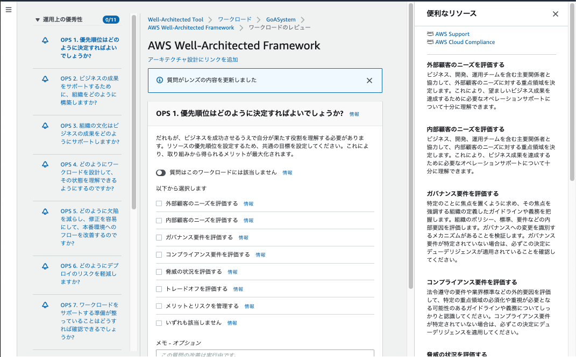Screen dimensions: 576x357
Task: Click the AWS logo next to AWS Cloud Compliance
Action: (430, 42)
